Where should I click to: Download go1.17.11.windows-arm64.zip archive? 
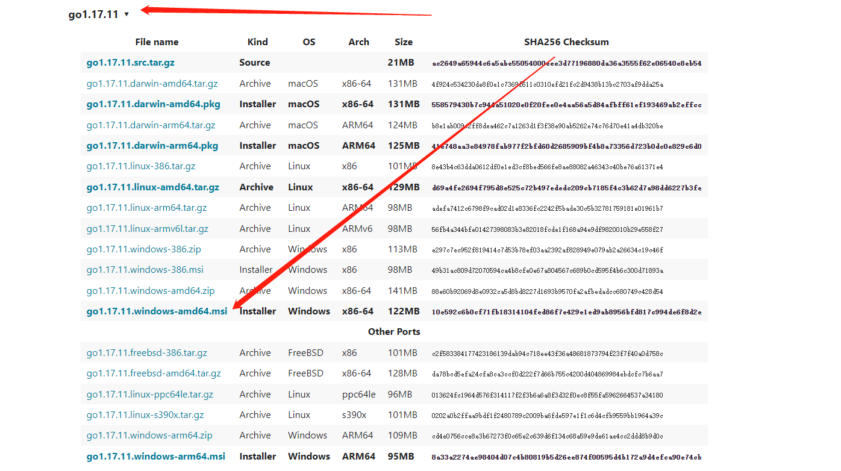(149, 435)
